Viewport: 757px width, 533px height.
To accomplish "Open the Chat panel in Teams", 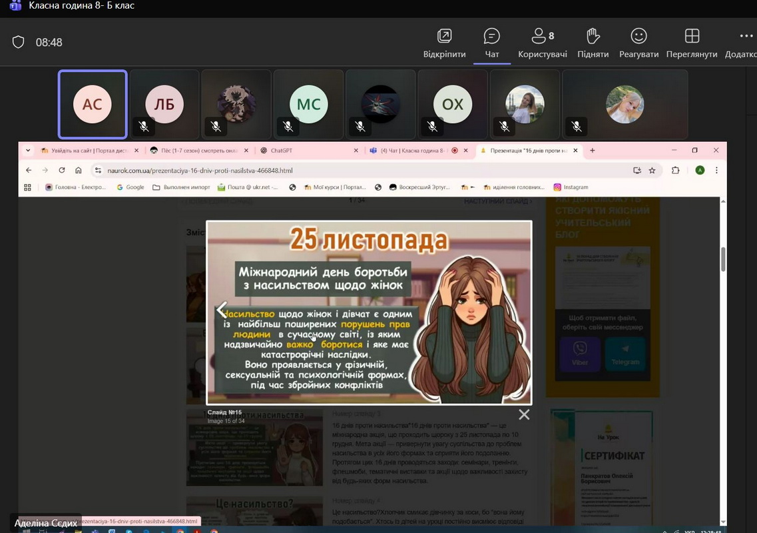I will [x=492, y=43].
